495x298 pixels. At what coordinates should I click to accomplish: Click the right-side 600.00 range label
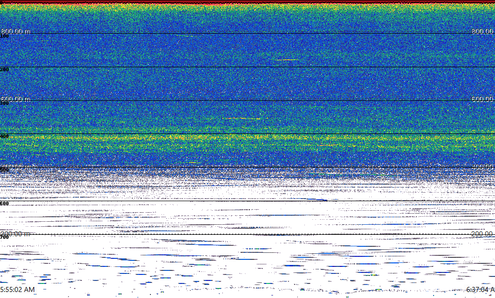coord(483,99)
